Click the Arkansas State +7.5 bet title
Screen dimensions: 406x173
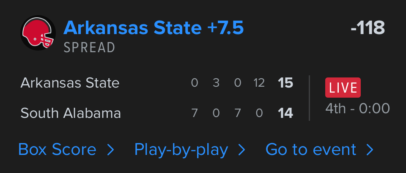tap(154, 28)
